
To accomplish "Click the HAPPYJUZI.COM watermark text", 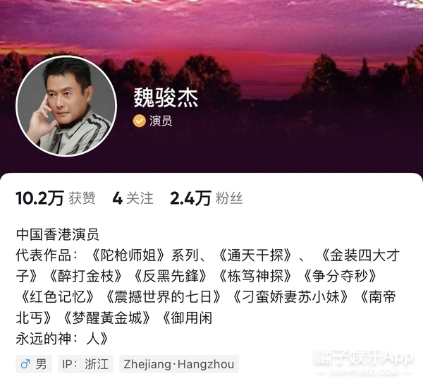I will pyautogui.click(x=364, y=371).
